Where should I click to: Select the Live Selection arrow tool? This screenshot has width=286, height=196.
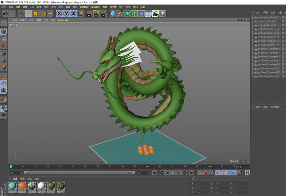pos(21,14)
